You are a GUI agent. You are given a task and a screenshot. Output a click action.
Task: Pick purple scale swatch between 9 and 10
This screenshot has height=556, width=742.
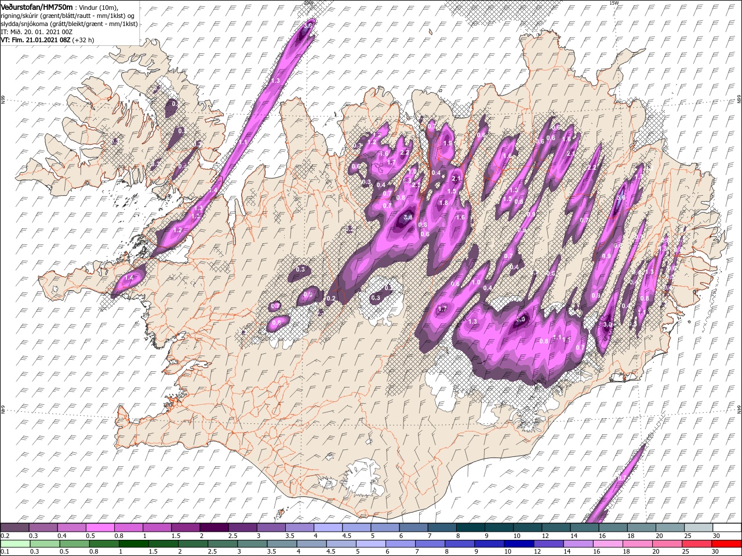pyautogui.click(x=499, y=528)
